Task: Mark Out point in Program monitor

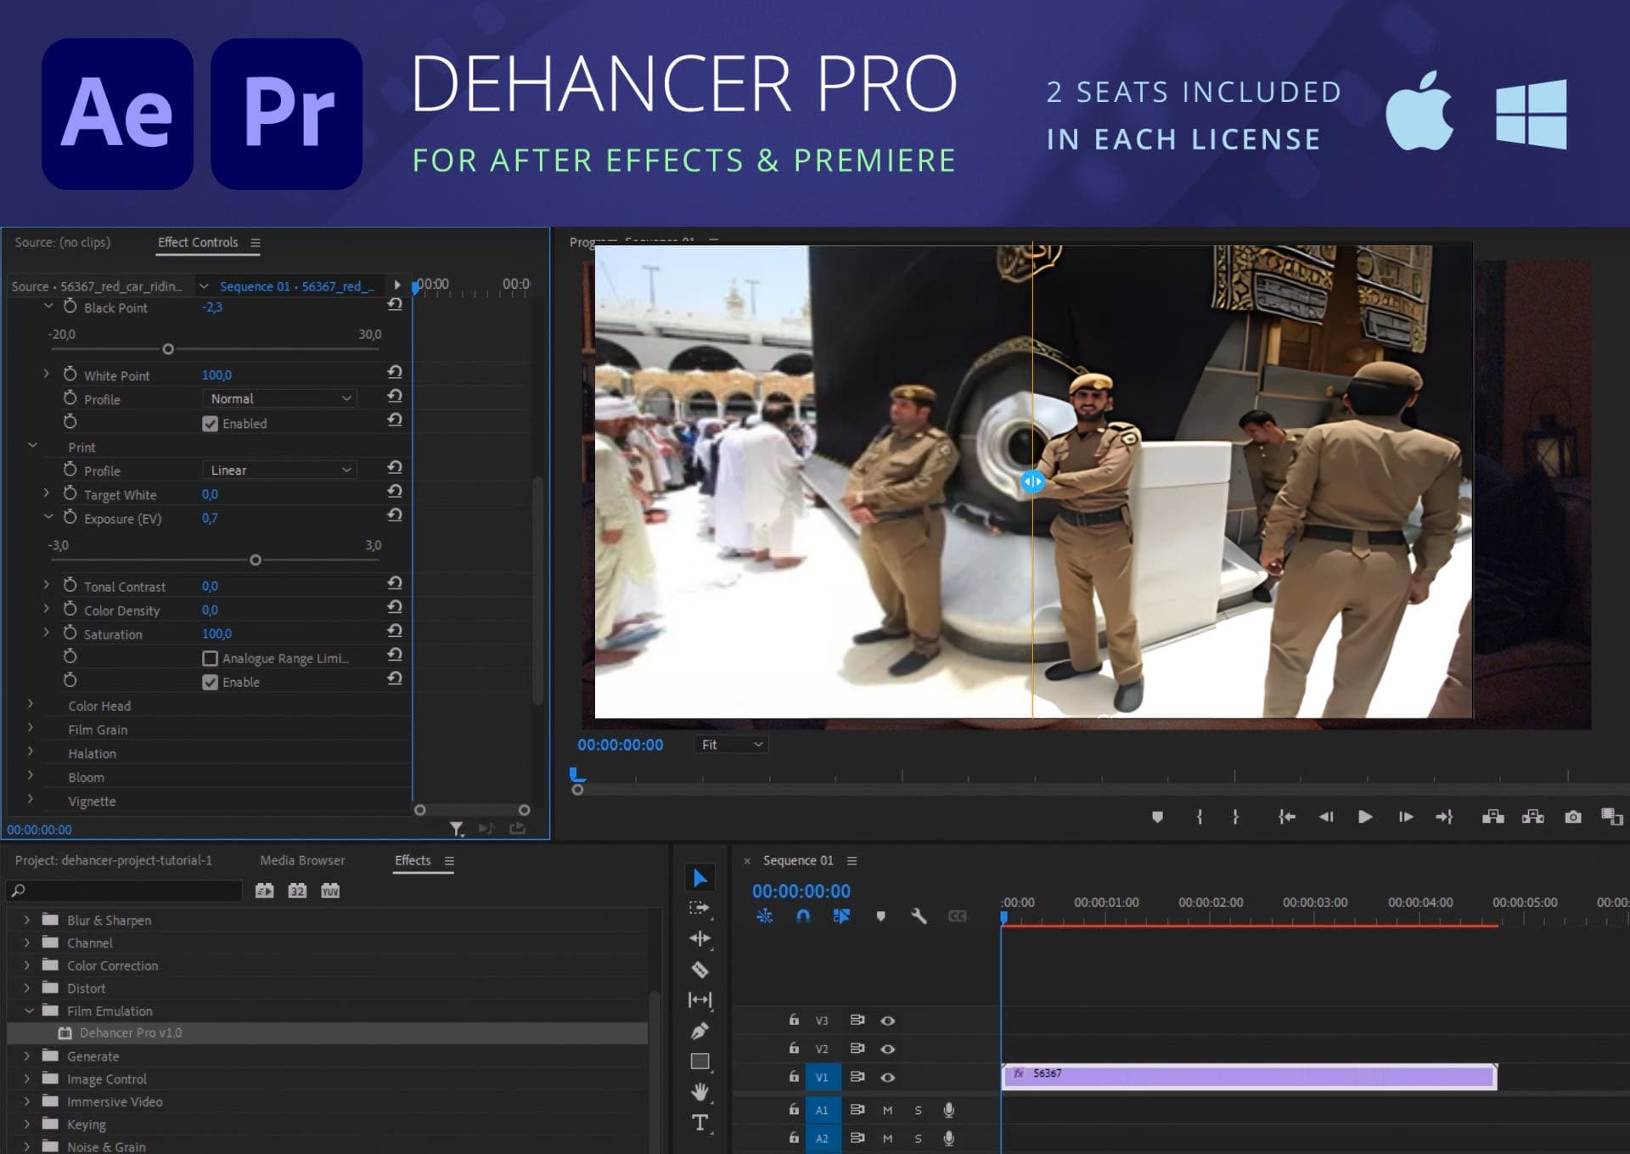Action: coord(1235,817)
